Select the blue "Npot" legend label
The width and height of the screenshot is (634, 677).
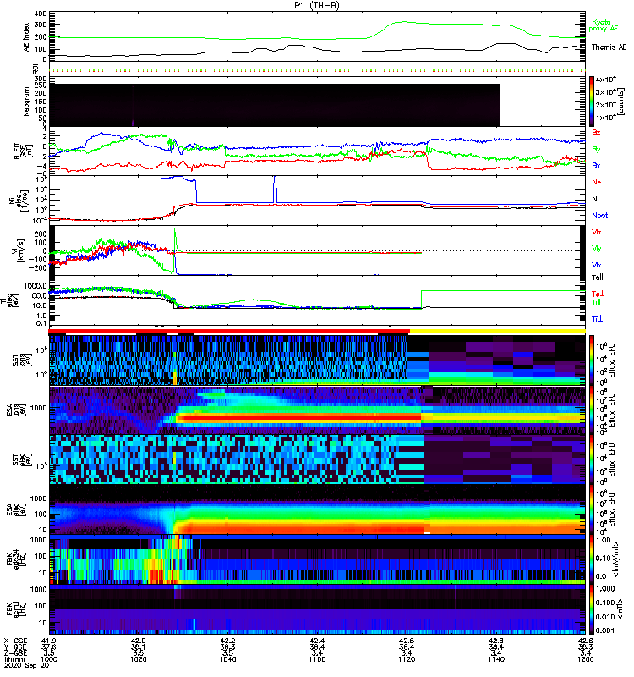tap(600, 216)
